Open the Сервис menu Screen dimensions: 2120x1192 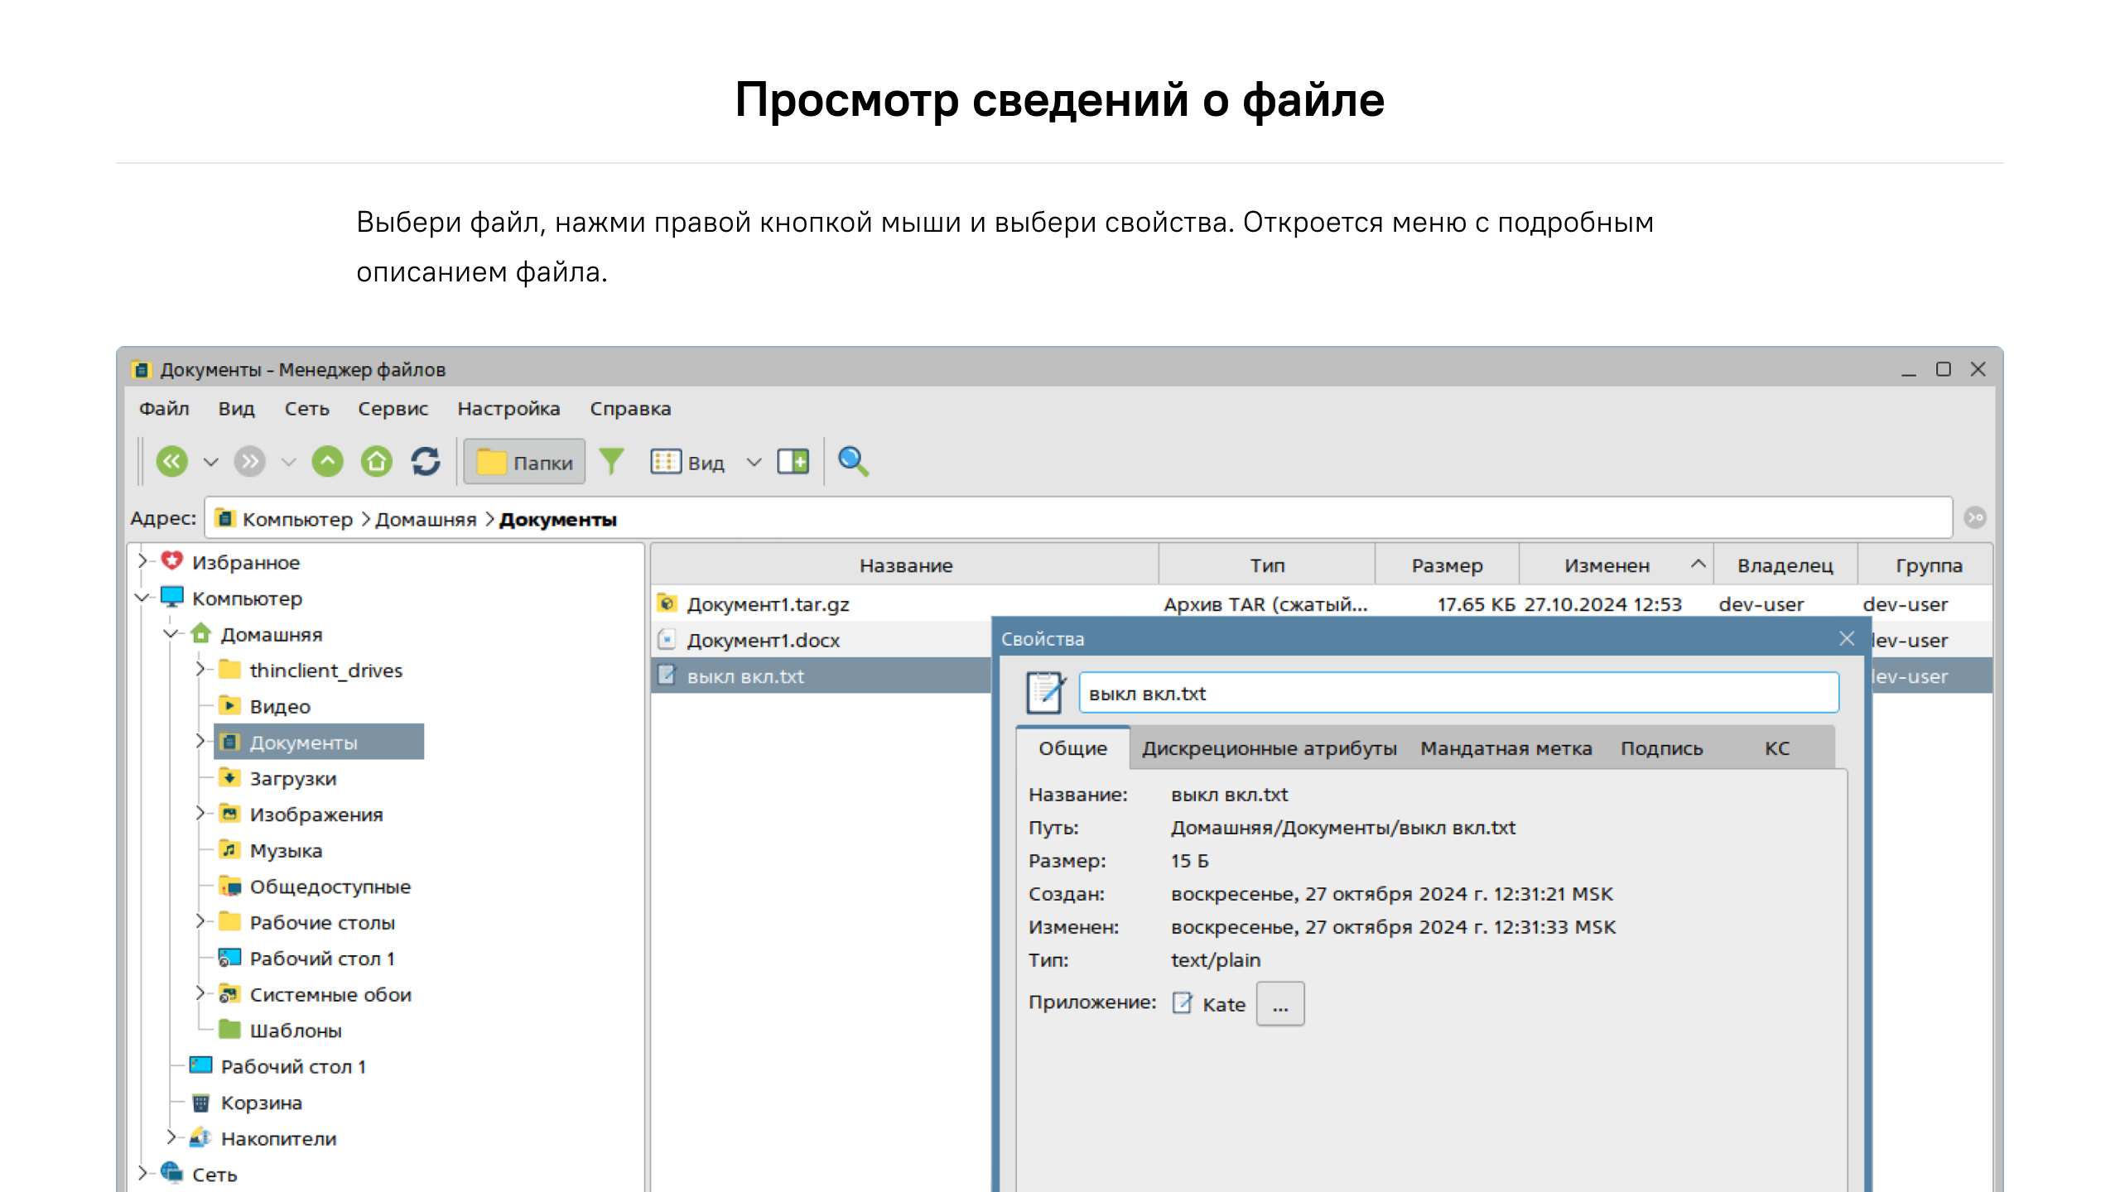coord(393,408)
